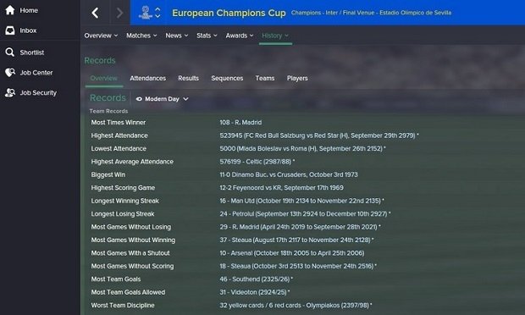Click the competition switcher up/down arrows
The width and height of the screenshot is (525, 315).
coord(157,13)
